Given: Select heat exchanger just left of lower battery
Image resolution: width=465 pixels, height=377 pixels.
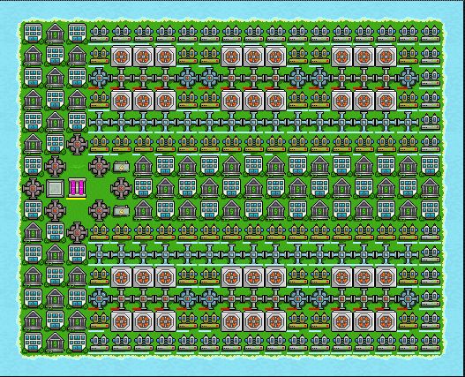Looking at the screenshot, I should [99, 210].
